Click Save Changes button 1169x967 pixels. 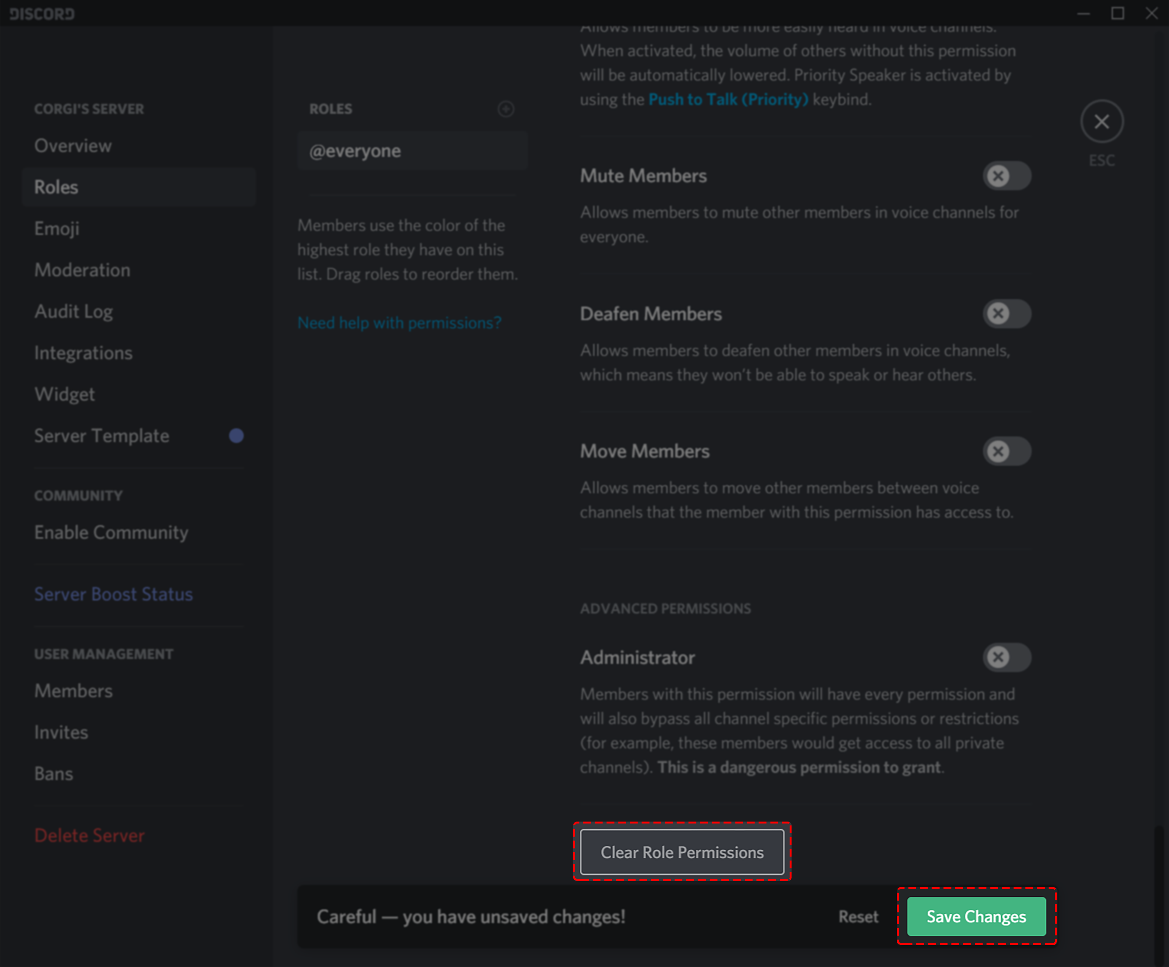point(975,916)
